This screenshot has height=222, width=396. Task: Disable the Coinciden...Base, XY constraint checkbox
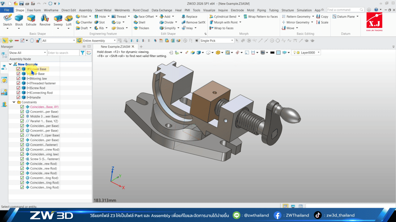click(x=22, y=107)
